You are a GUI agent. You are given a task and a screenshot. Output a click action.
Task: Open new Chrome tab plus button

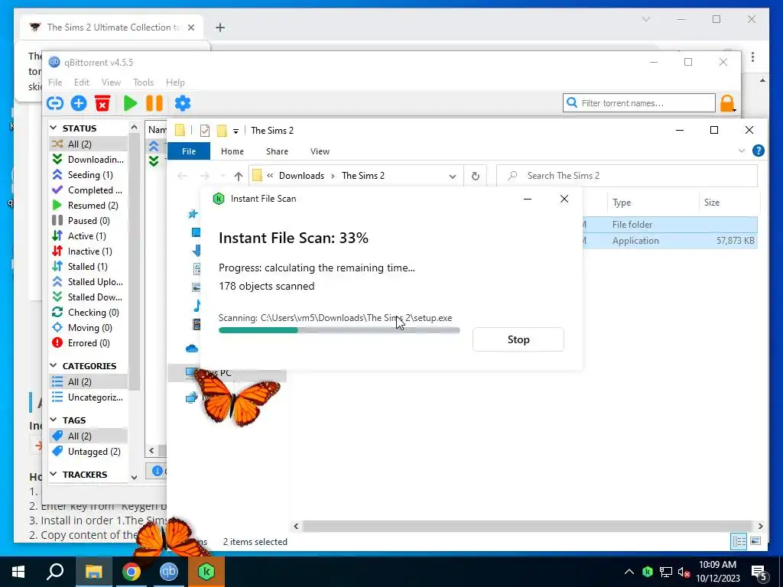[220, 28]
